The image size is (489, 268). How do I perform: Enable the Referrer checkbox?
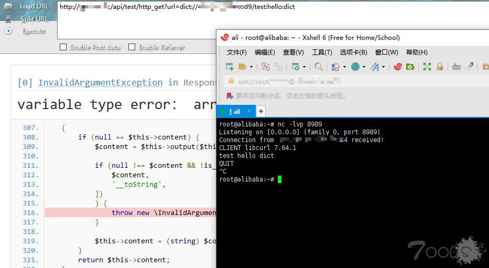pos(132,47)
